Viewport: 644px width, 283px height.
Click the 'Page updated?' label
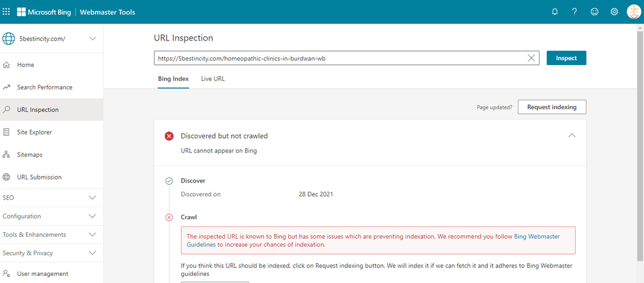click(494, 107)
